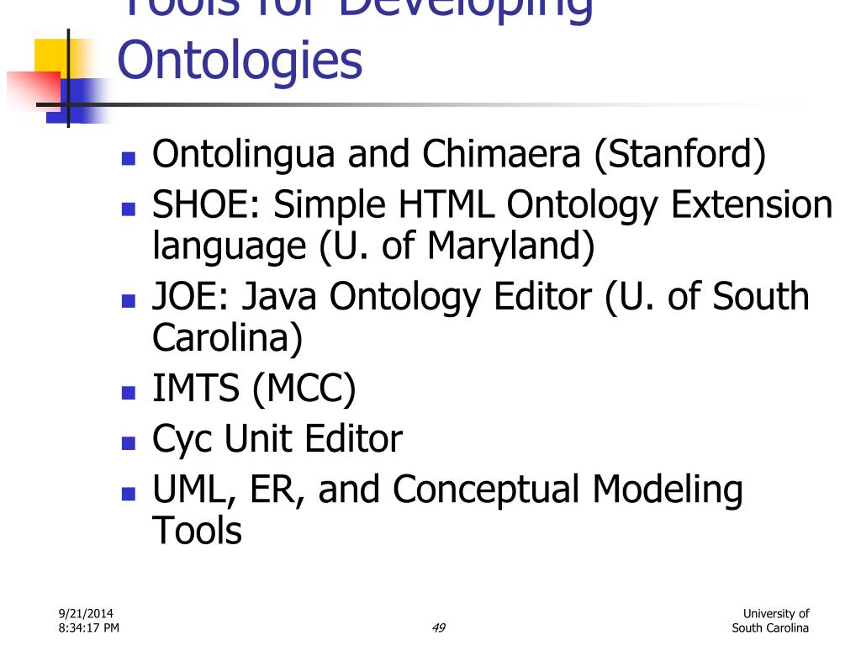Image resolution: width=861 pixels, height=646 pixels.
Task: Click the bullet "Cyc Unit Editor"
Action: [277, 439]
